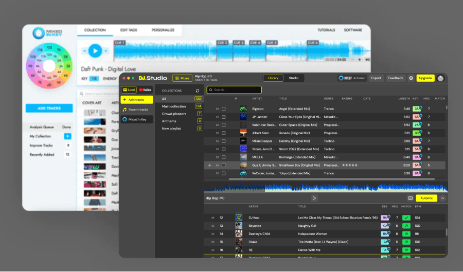Viewport: 463px width, 272px height.
Task: Click the Export button
Action: [376, 78]
